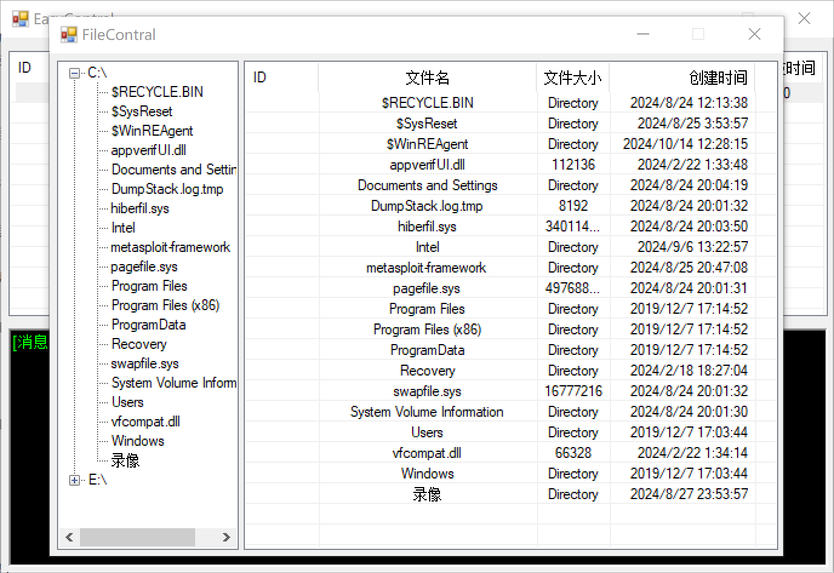Open Program Files (x86) tree item

point(165,305)
